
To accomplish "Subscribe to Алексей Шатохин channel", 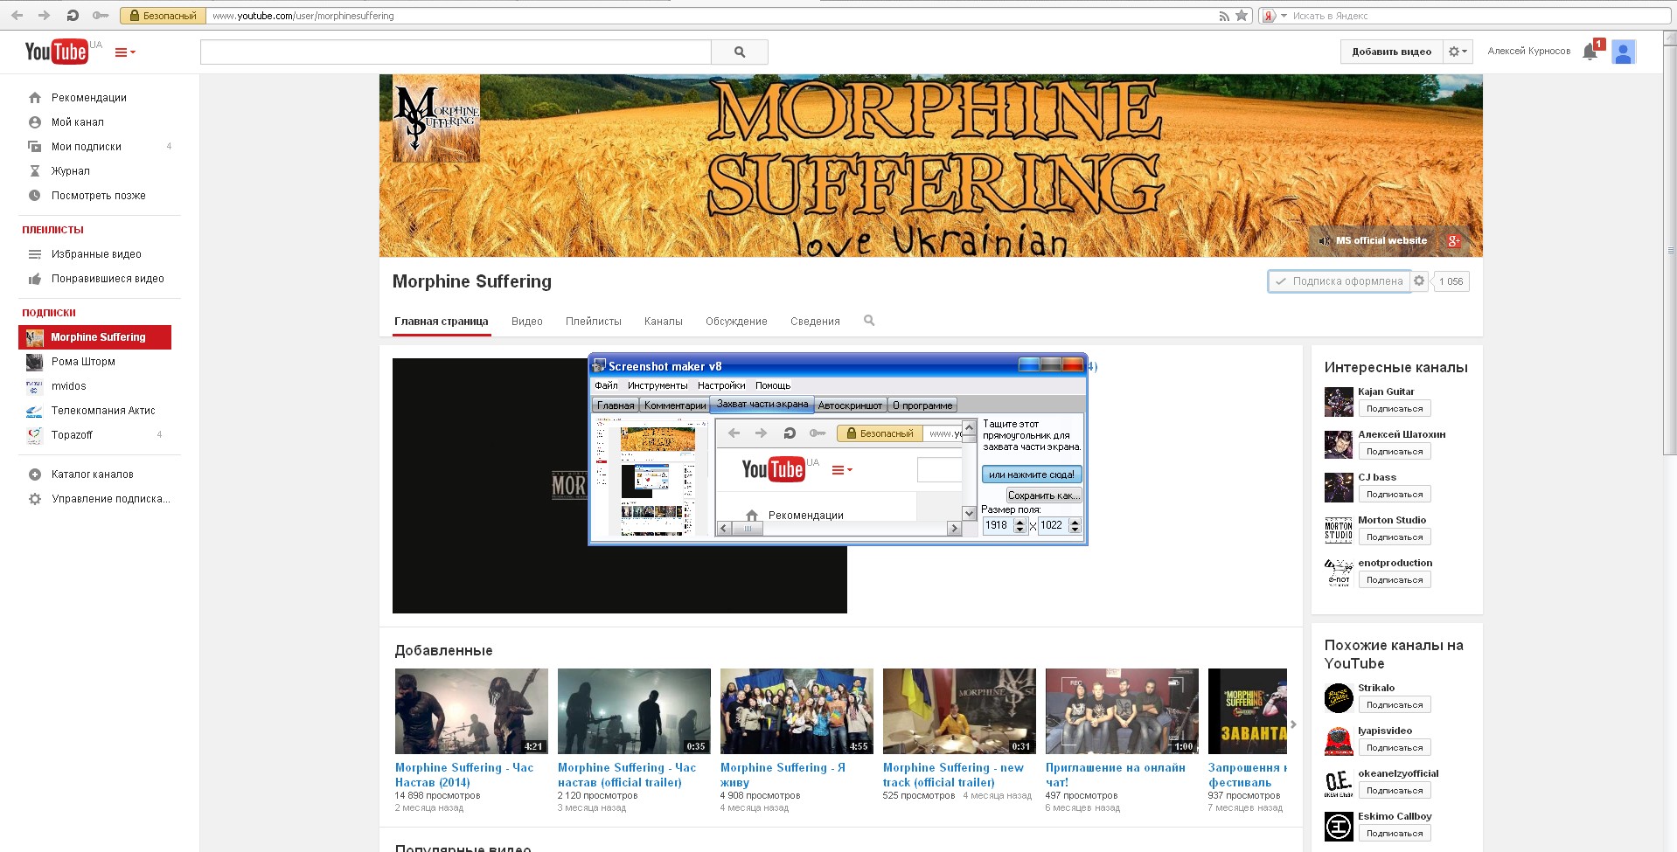I will click(1395, 452).
